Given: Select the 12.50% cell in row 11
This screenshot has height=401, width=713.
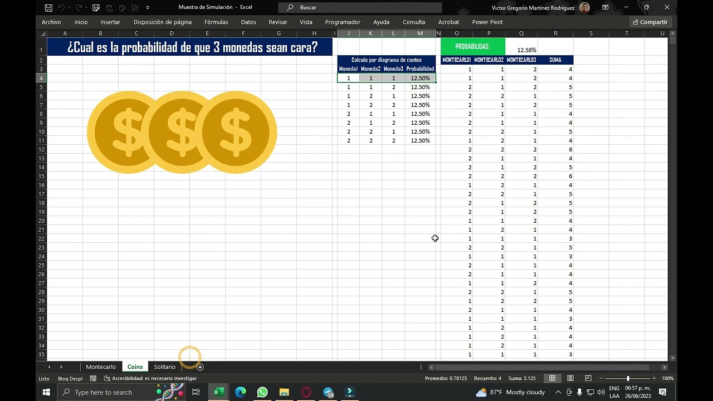Looking at the screenshot, I should (x=420, y=140).
